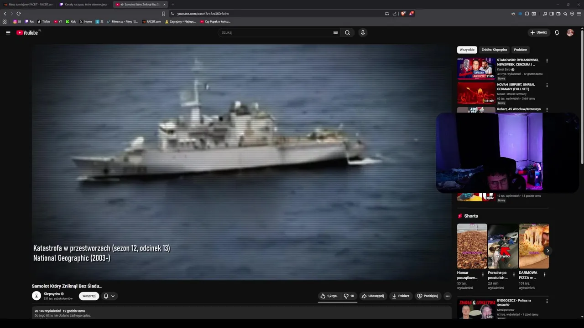Open YouTube notifications bell

click(557, 32)
